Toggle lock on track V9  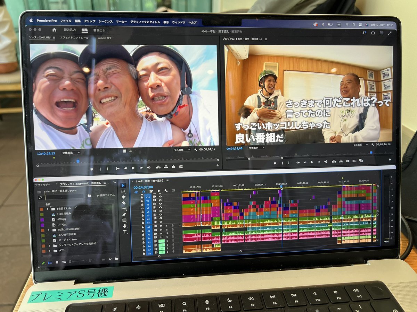click(142, 201)
